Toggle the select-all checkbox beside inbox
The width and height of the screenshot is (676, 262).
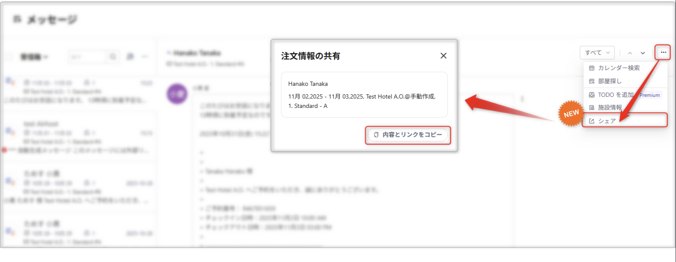pyautogui.click(x=8, y=57)
